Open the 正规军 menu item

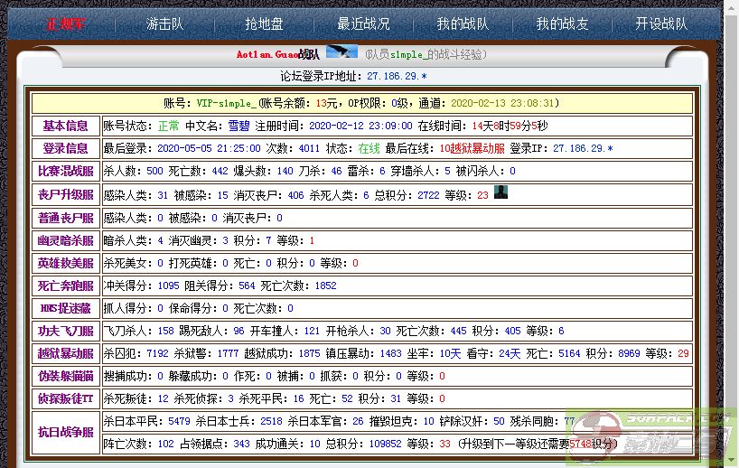click(65, 23)
